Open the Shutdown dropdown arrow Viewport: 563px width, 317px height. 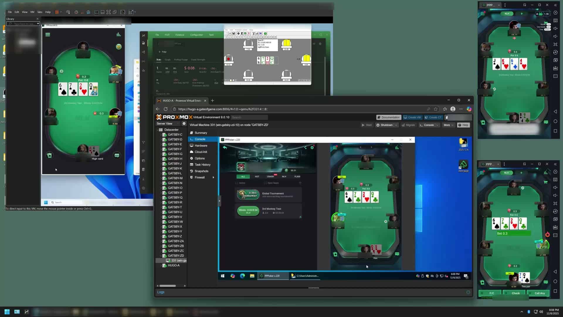click(396, 125)
